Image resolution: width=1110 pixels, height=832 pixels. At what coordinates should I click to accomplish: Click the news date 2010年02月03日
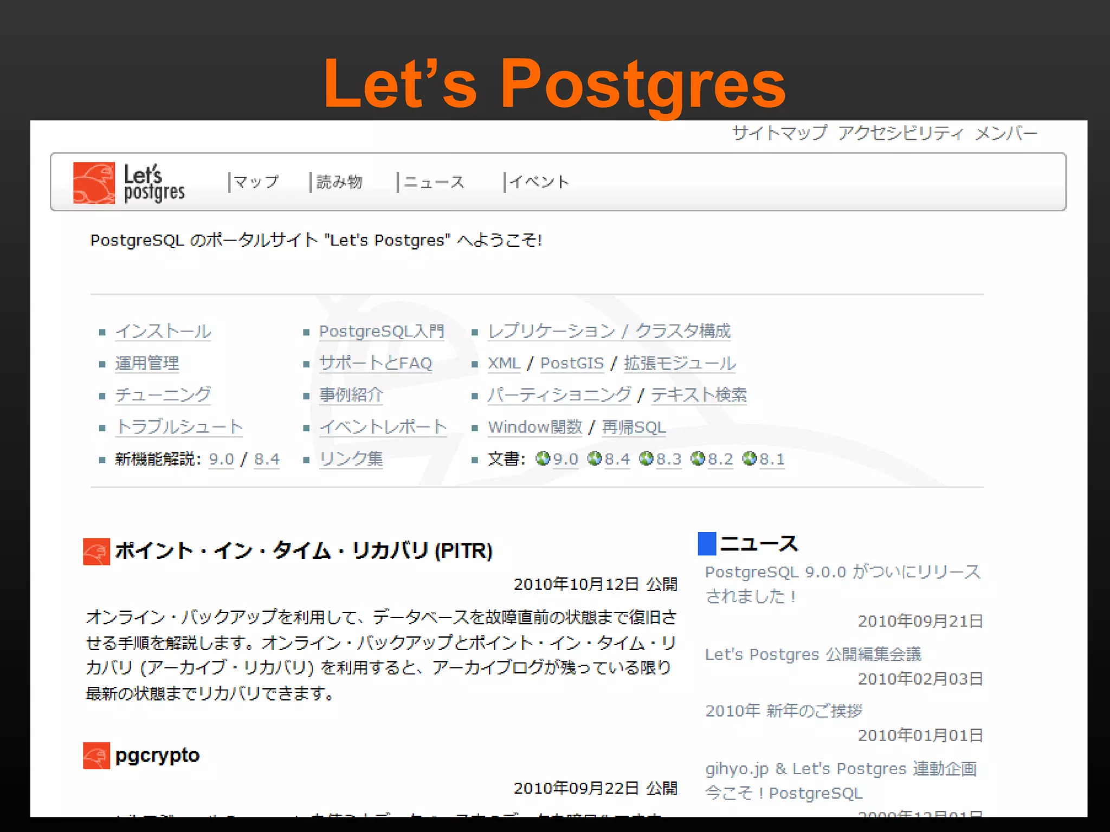point(920,679)
